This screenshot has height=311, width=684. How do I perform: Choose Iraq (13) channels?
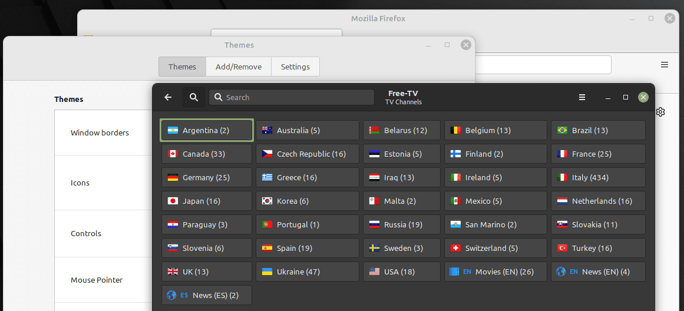(402, 177)
